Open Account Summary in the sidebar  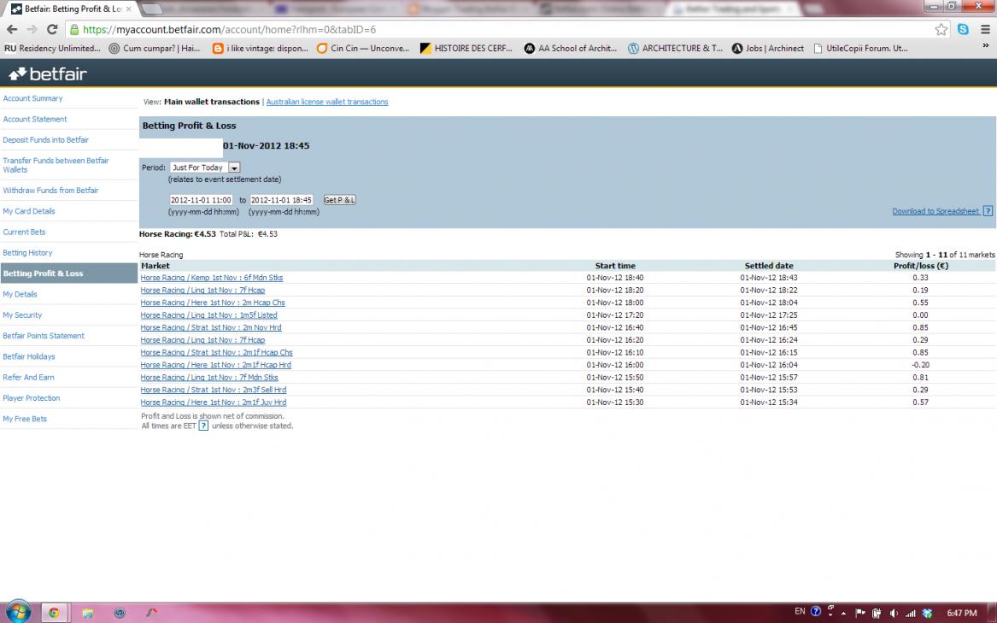pyautogui.click(x=33, y=98)
